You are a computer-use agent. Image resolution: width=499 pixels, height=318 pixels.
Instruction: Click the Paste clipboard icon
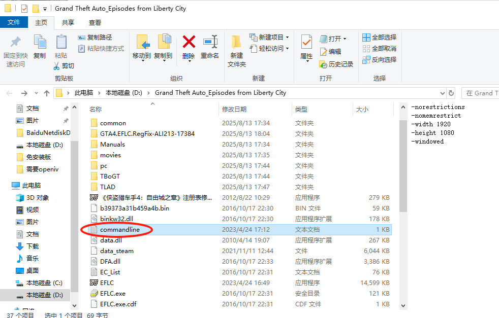pos(61,42)
